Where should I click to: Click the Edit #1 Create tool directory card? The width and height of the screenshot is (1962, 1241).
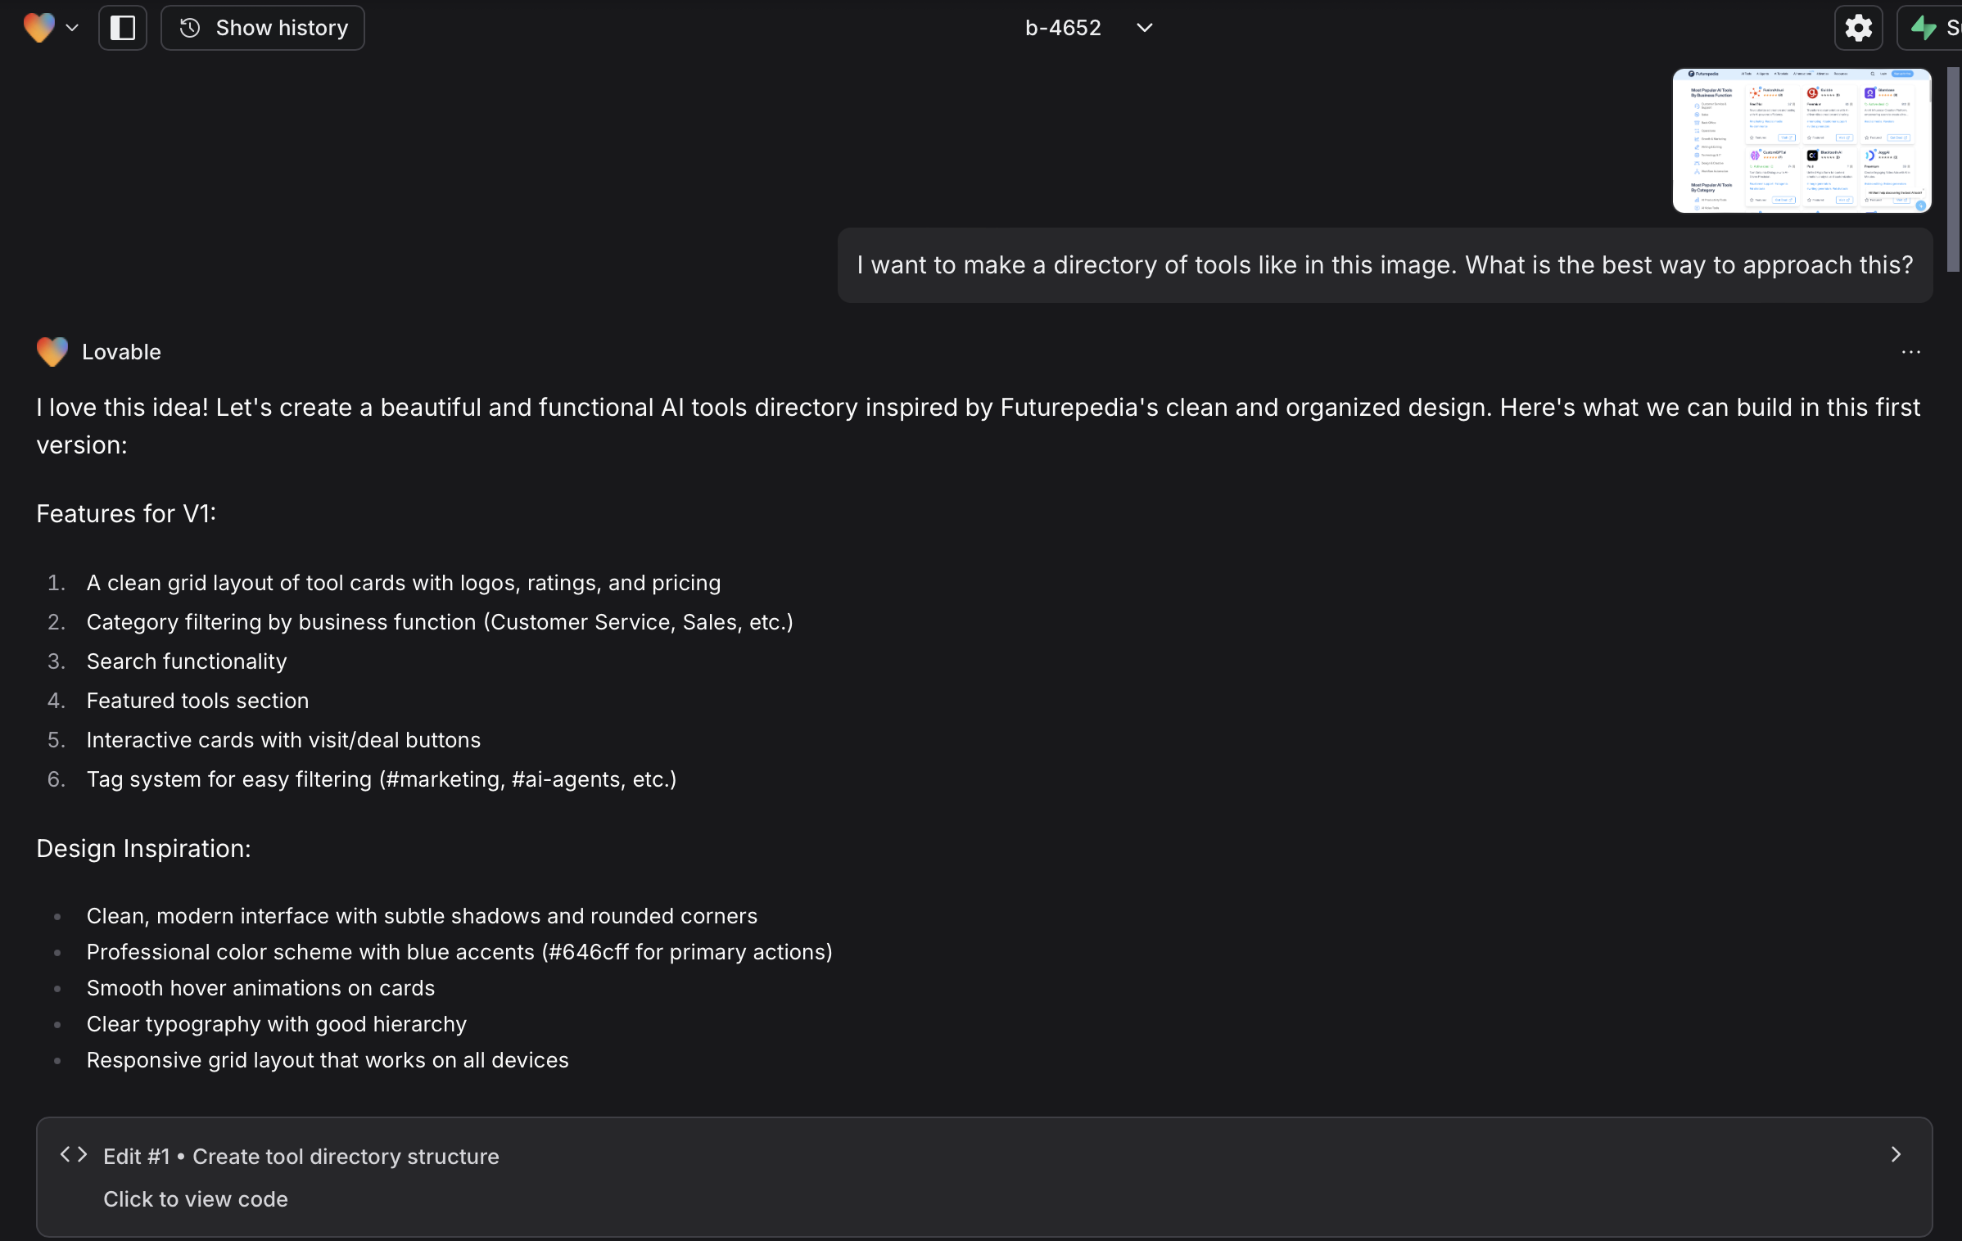click(983, 1176)
